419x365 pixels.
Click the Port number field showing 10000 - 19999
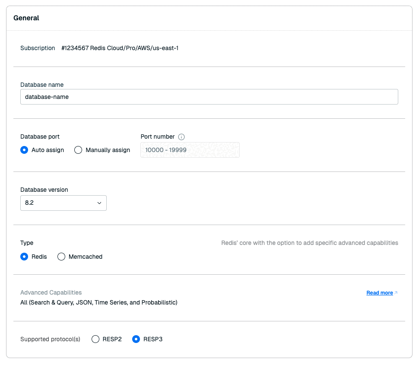[190, 150]
